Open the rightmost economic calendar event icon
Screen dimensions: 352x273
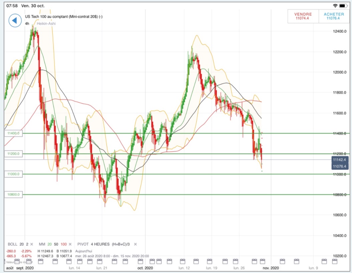point(335,261)
